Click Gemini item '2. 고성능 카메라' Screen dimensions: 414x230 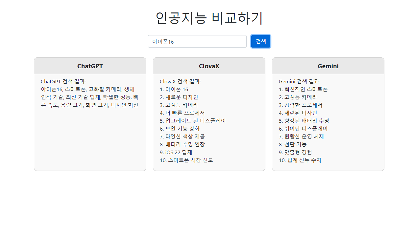pos(298,97)
